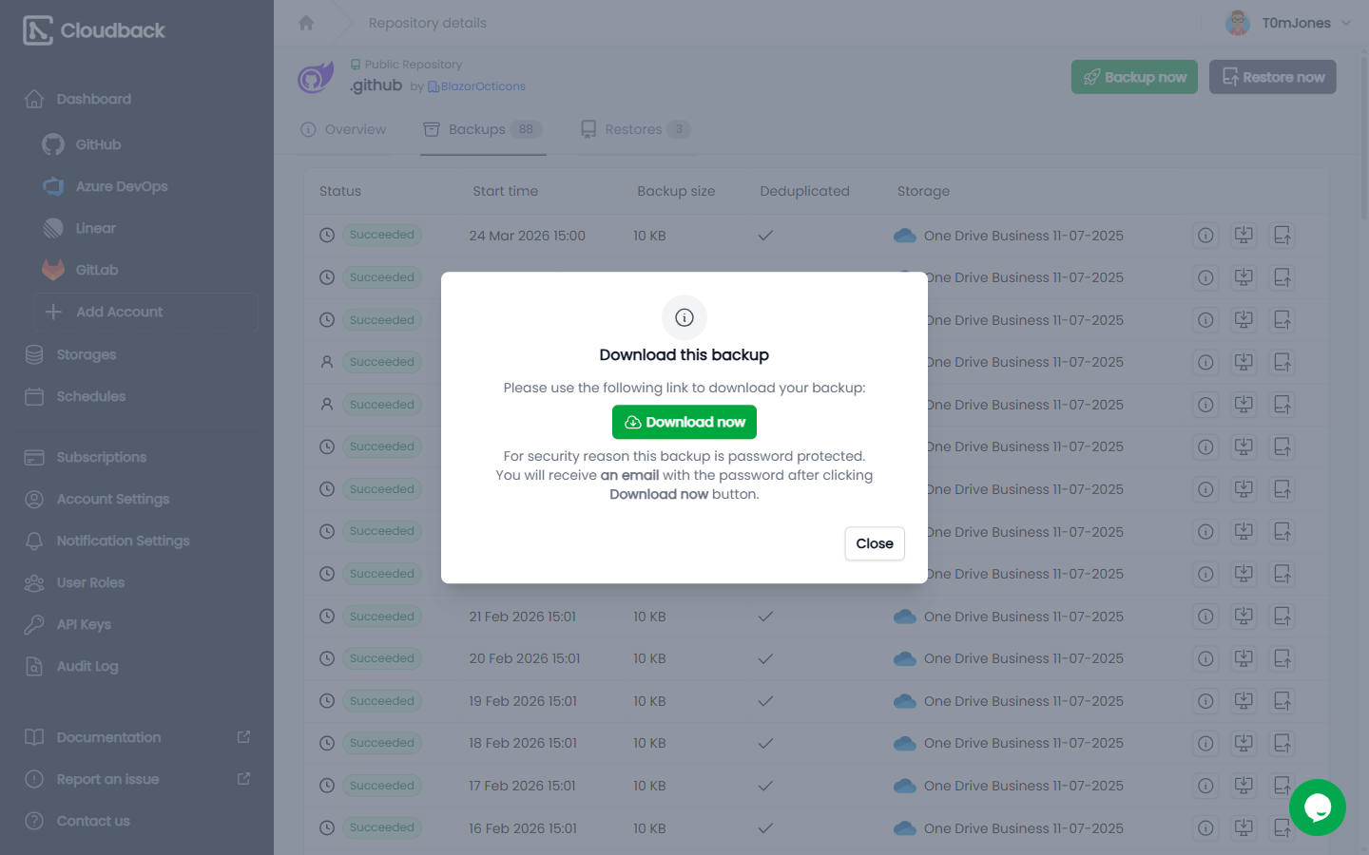Viewport: 1369px width, 855px height.
Task: Click the Restore now button
Action: pos(1273,77)
